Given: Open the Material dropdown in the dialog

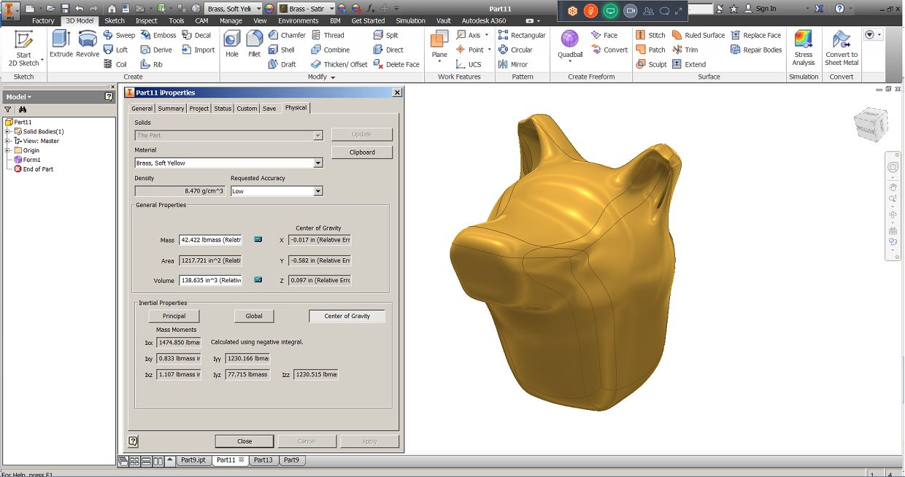Looking at the screenshot, I should [x=318, y=163].
